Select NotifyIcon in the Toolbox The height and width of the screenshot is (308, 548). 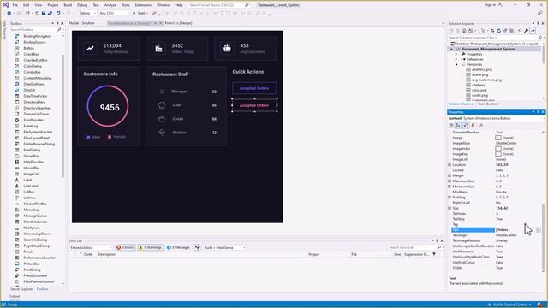click(32, 228)
